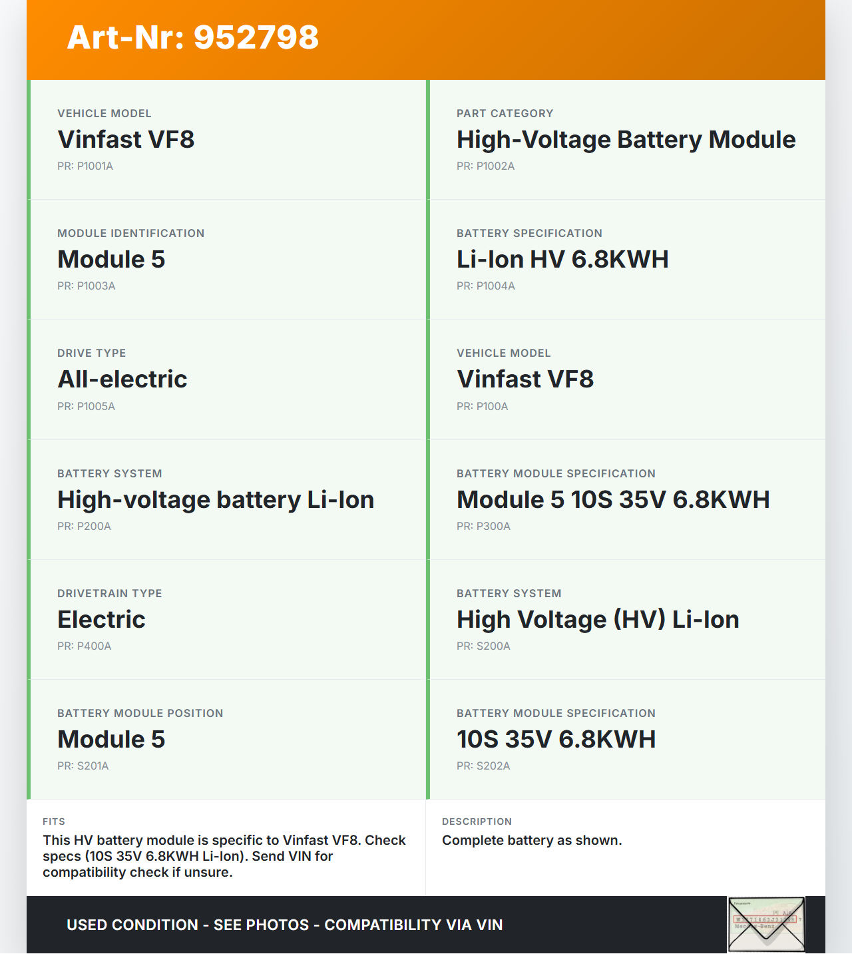This screenshot has width=852, height=954.
Task: Click the Electric drivetrain type value
Action: 101,620
